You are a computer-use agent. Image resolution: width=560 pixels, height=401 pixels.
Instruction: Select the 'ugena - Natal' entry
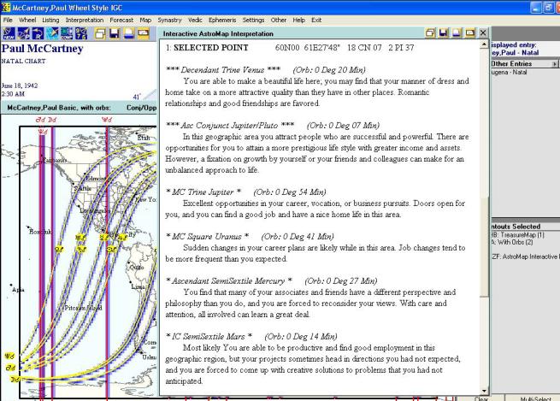pos(510,72)
